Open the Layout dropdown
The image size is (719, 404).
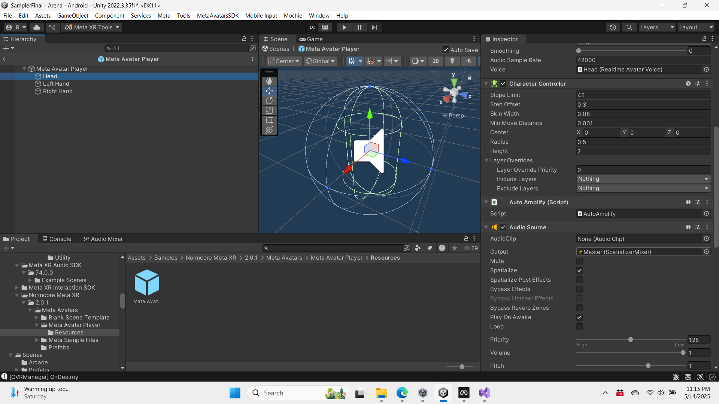[x=696, y=27]
